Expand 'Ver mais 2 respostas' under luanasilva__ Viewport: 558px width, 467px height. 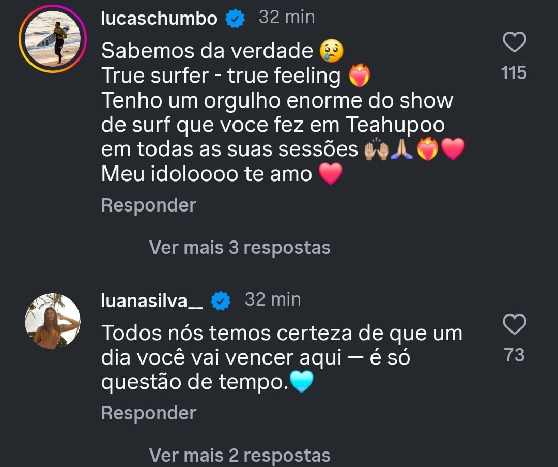(x=240, y=455)
